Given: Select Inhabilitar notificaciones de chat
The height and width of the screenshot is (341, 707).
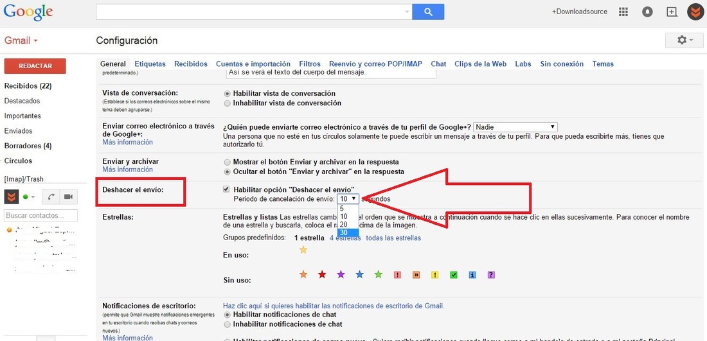Looking at the screenshot, I should 228,324.
